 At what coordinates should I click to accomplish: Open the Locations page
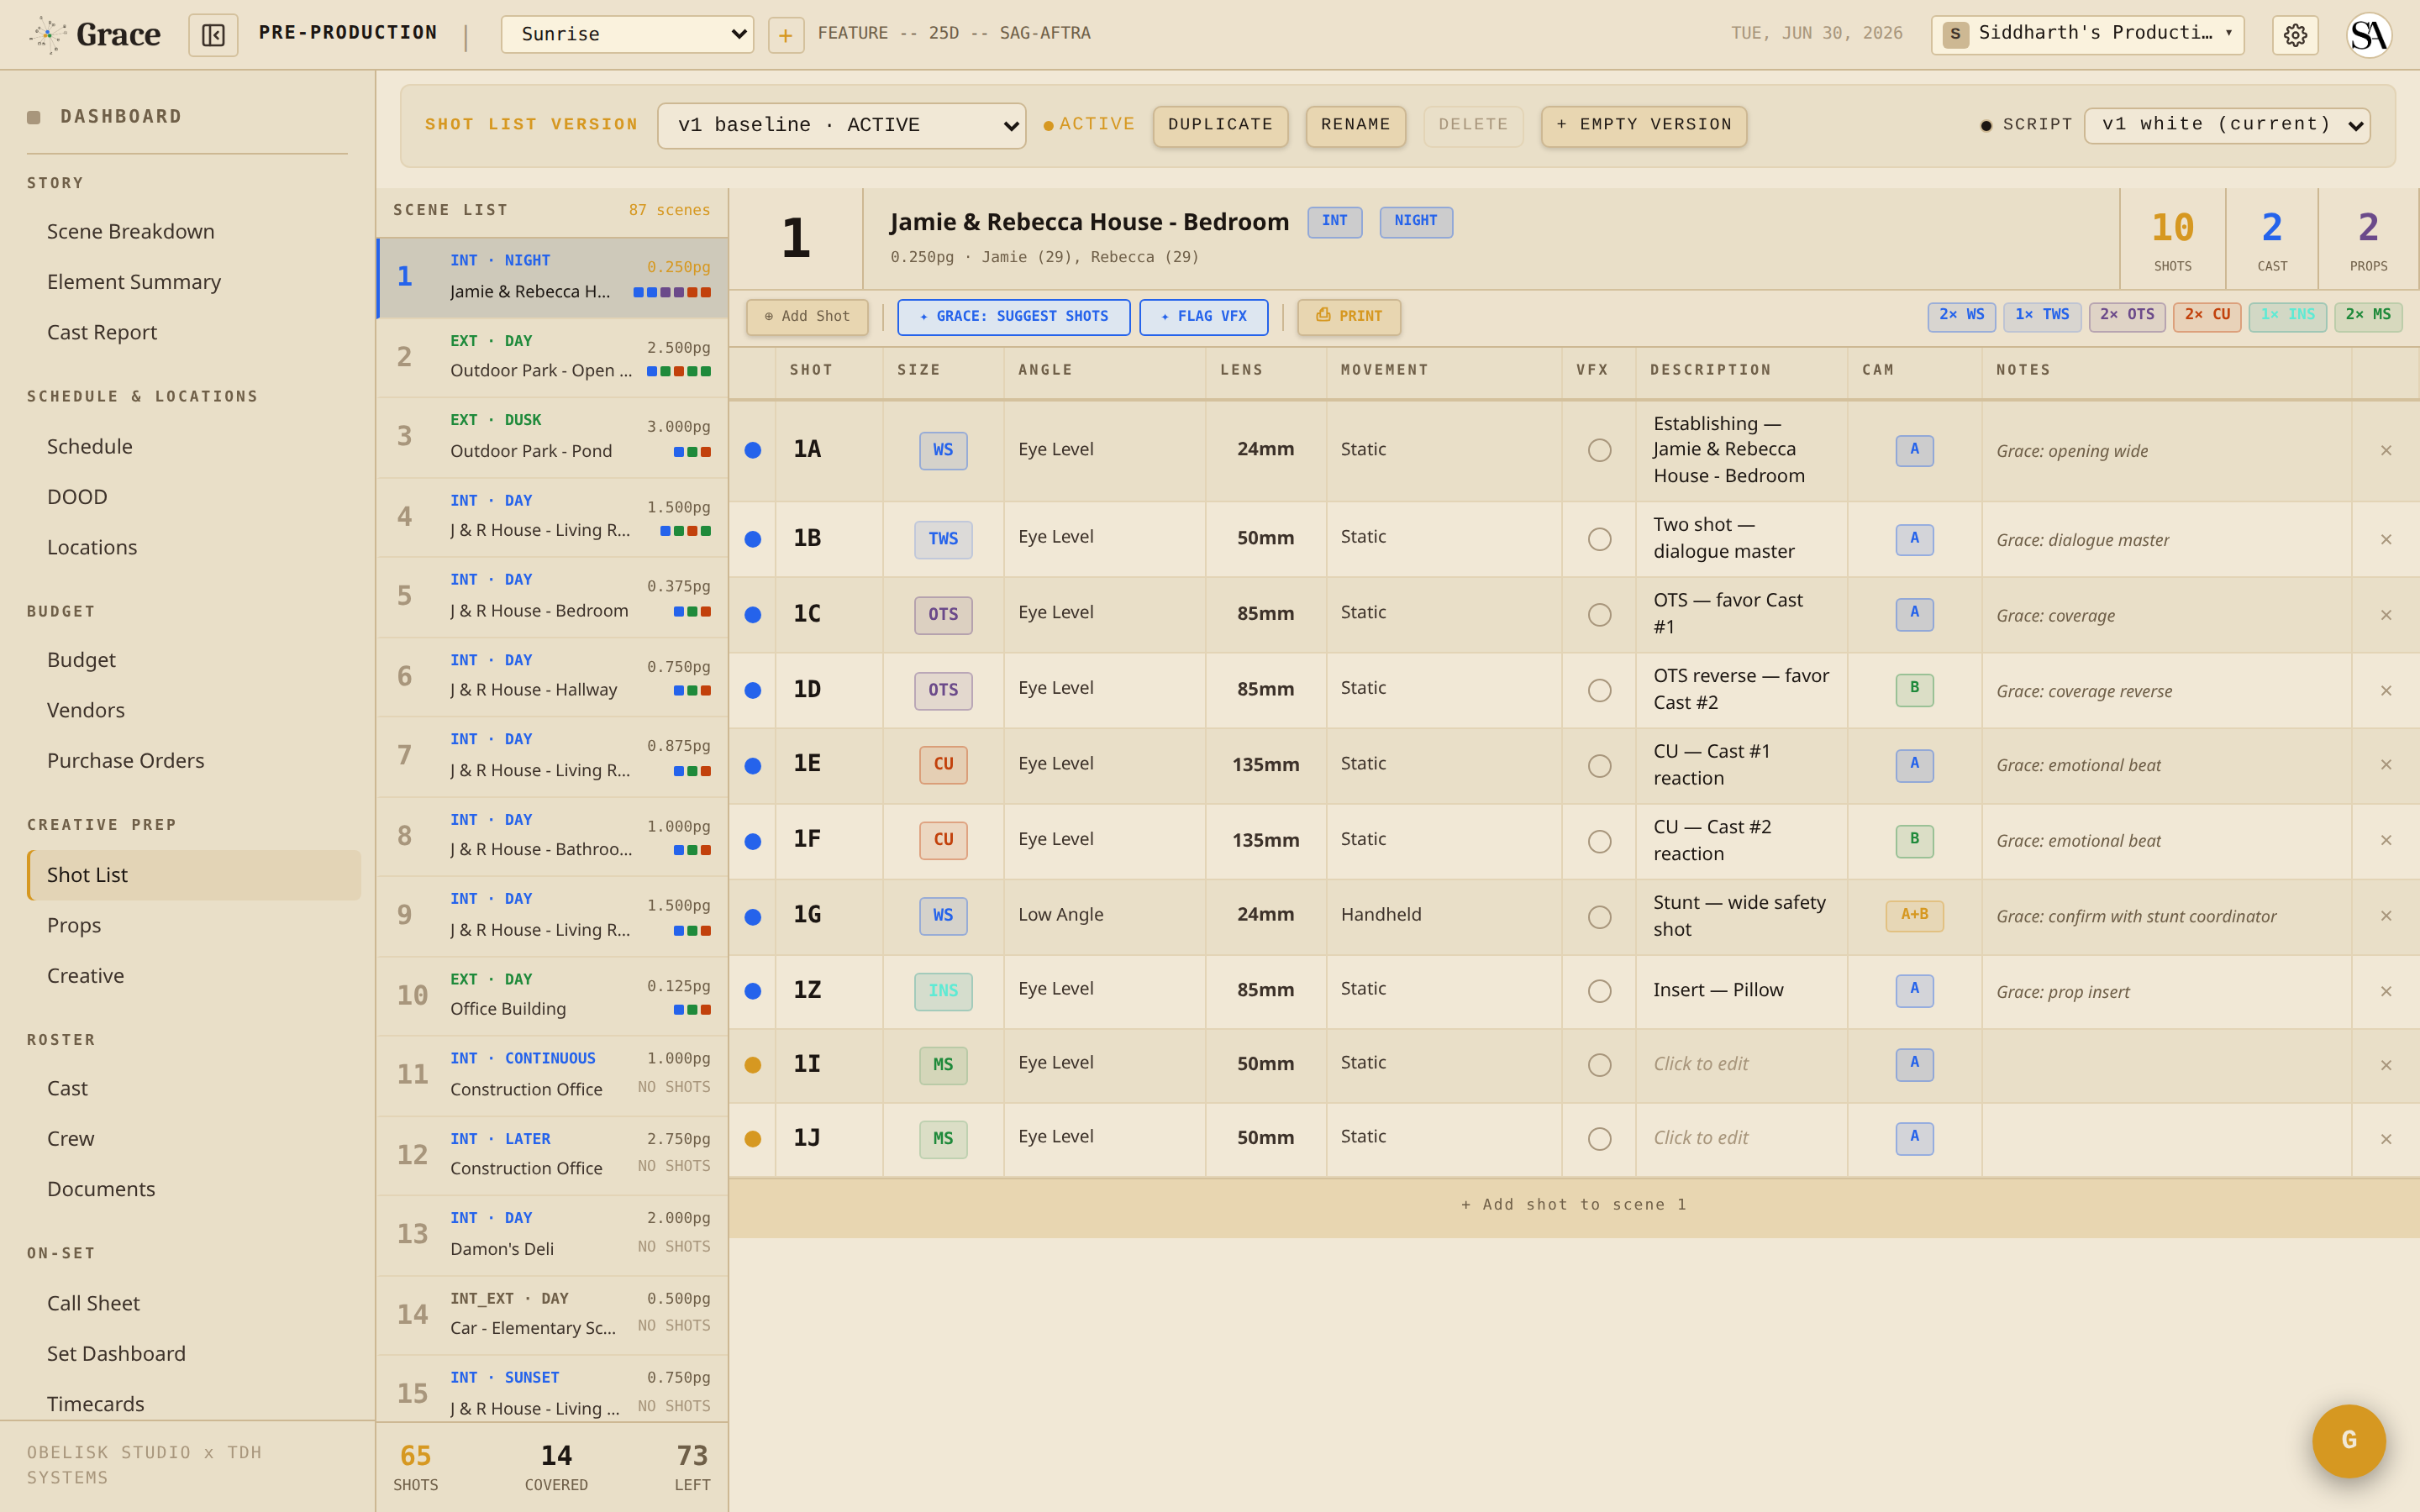(x=92, y=547)
